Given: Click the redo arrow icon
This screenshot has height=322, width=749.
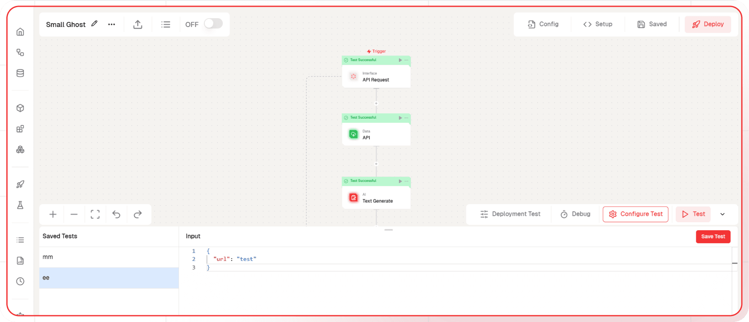Looking at the screenshot, I should 138,215.
